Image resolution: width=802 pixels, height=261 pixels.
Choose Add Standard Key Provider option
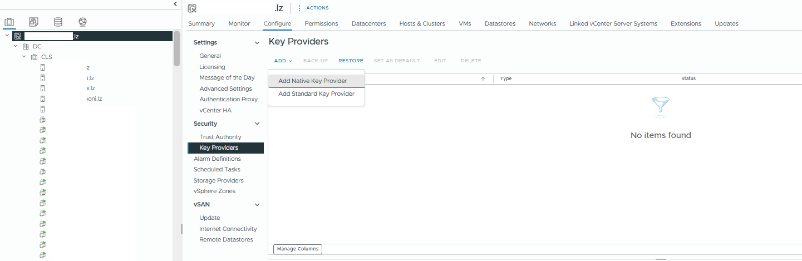click(316, 94)
